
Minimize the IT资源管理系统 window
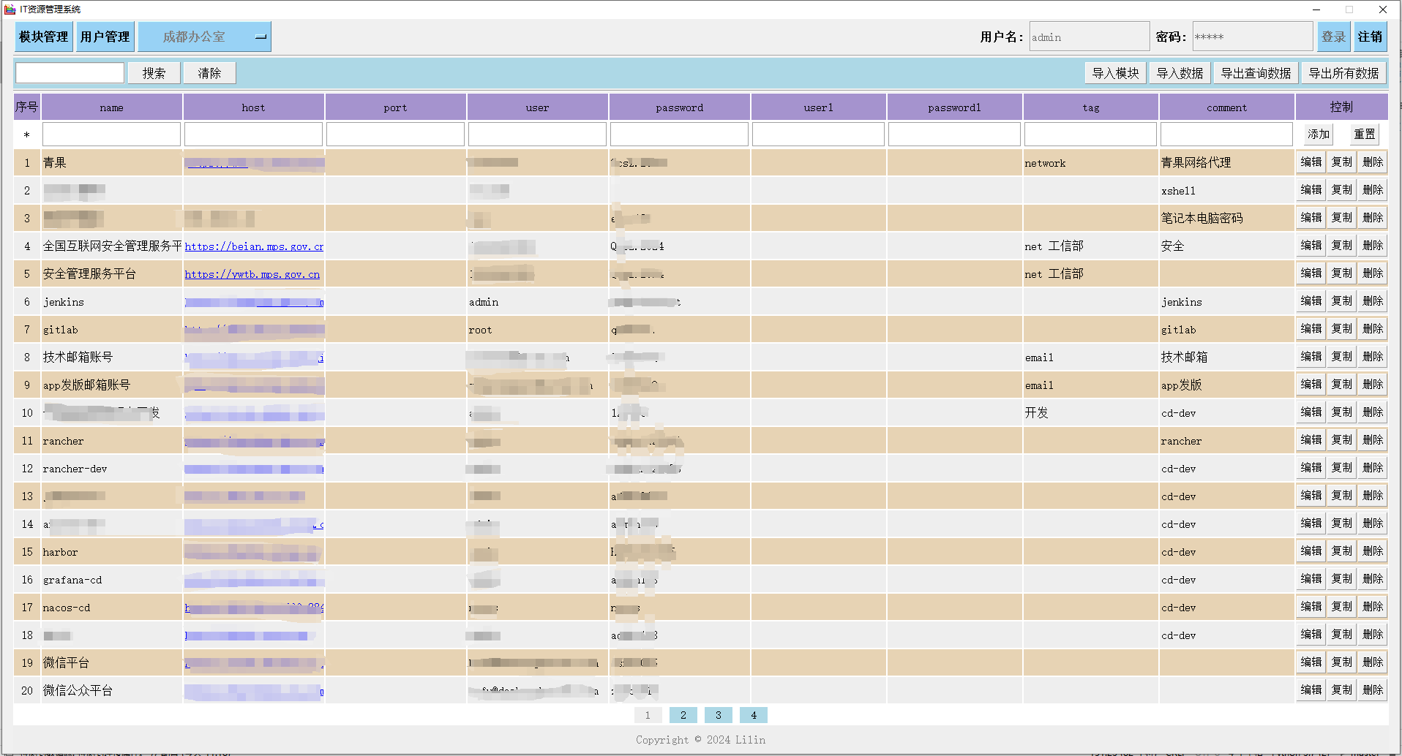point(1316,10)
